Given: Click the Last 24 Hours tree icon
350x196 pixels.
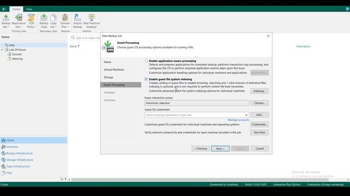Looking at the screenshot, I should pos(7,50).
